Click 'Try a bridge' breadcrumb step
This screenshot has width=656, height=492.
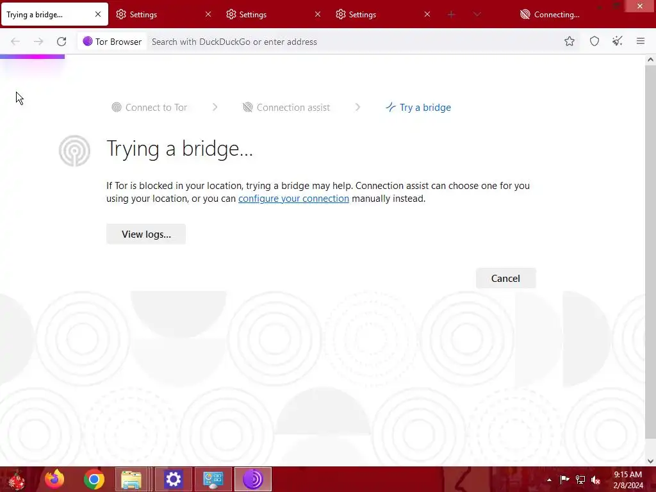coord(418,108)
